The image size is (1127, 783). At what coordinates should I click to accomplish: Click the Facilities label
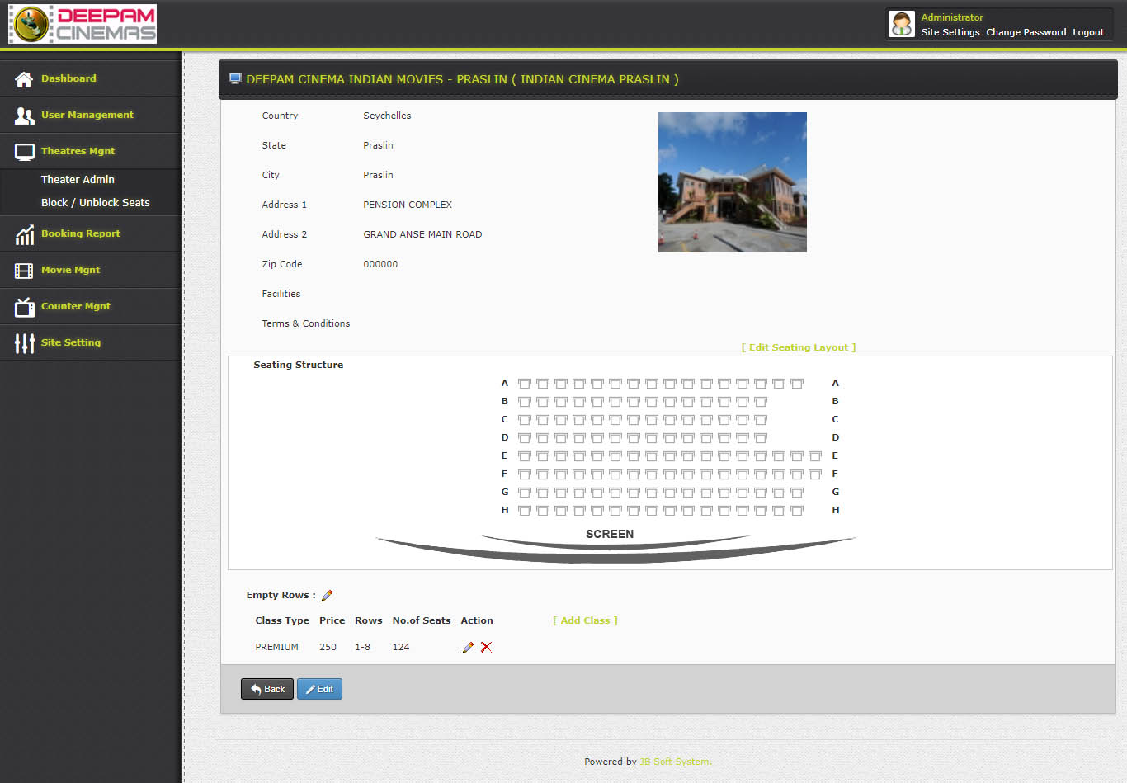point(281,294)
